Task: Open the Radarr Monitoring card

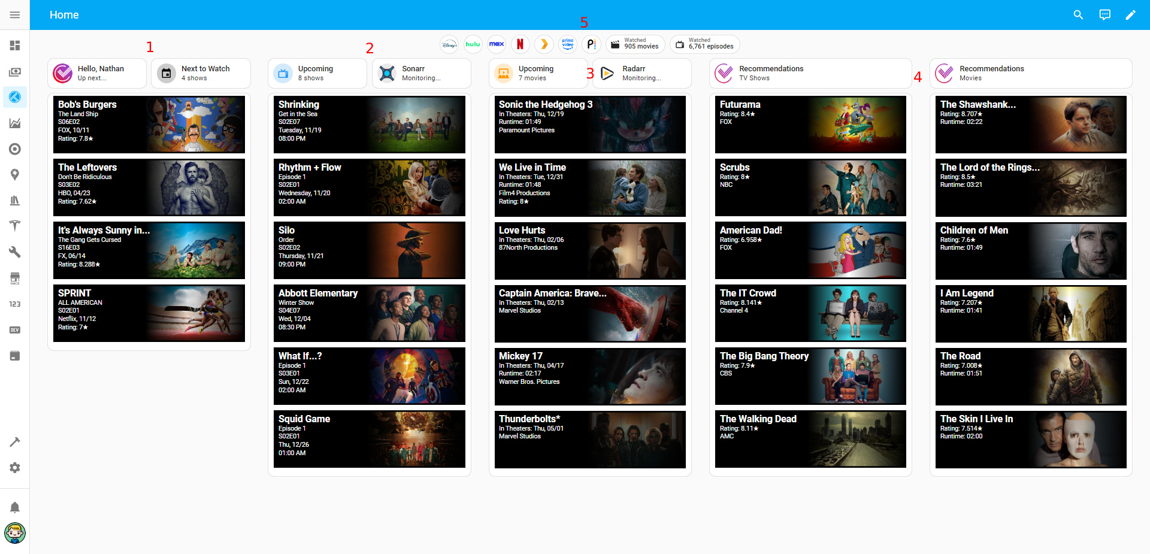Action: [x=642, y=73]
